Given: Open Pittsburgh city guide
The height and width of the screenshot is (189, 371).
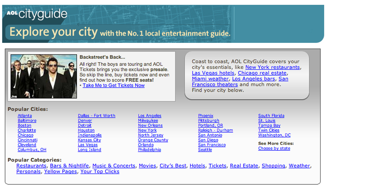Looking at the screenshot, I should tap(208, 120).
